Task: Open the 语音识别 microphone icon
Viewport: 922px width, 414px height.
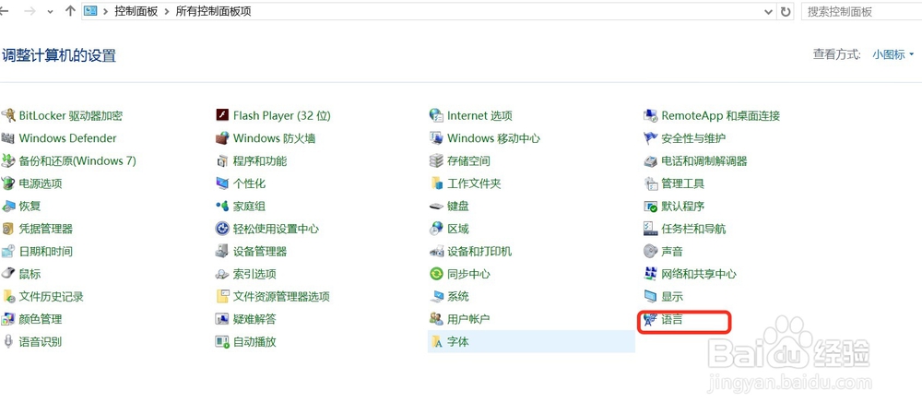Action: coord(7,342)
